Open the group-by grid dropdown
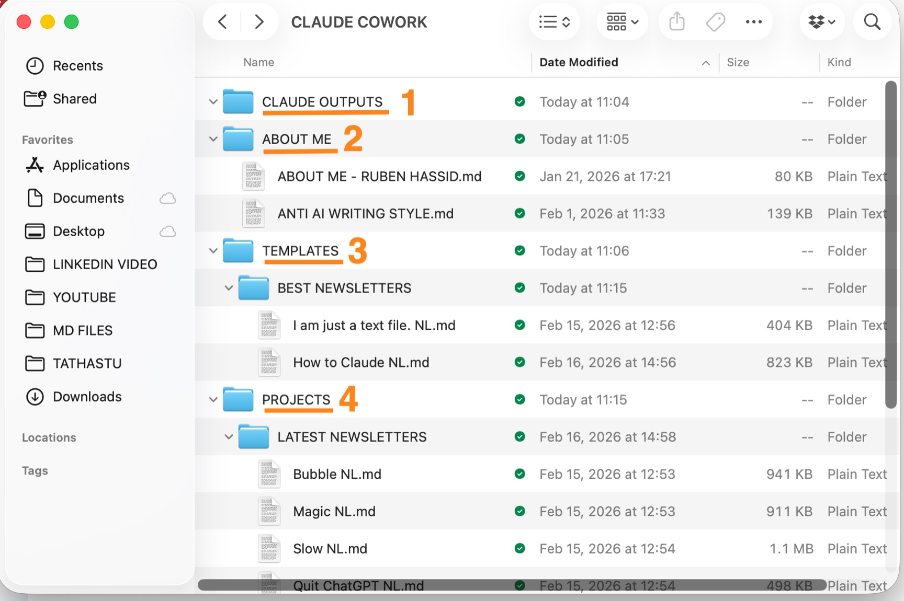The image size is (904, 601). point(623,22)
